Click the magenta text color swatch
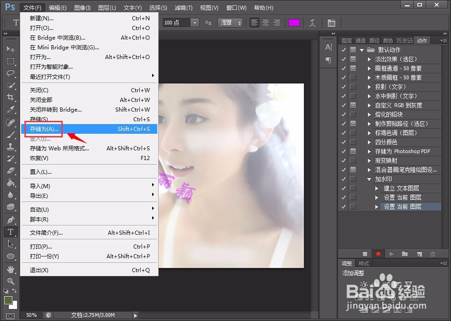Screen dimensions: 451x321 click(294, 23)
